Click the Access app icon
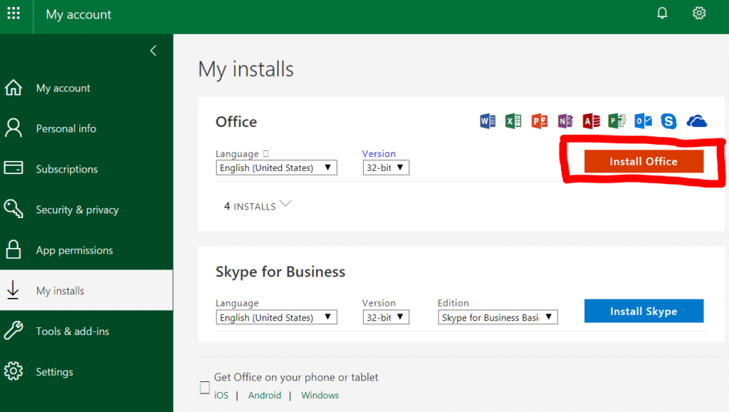The image size is (729, 412). point(592,121)
